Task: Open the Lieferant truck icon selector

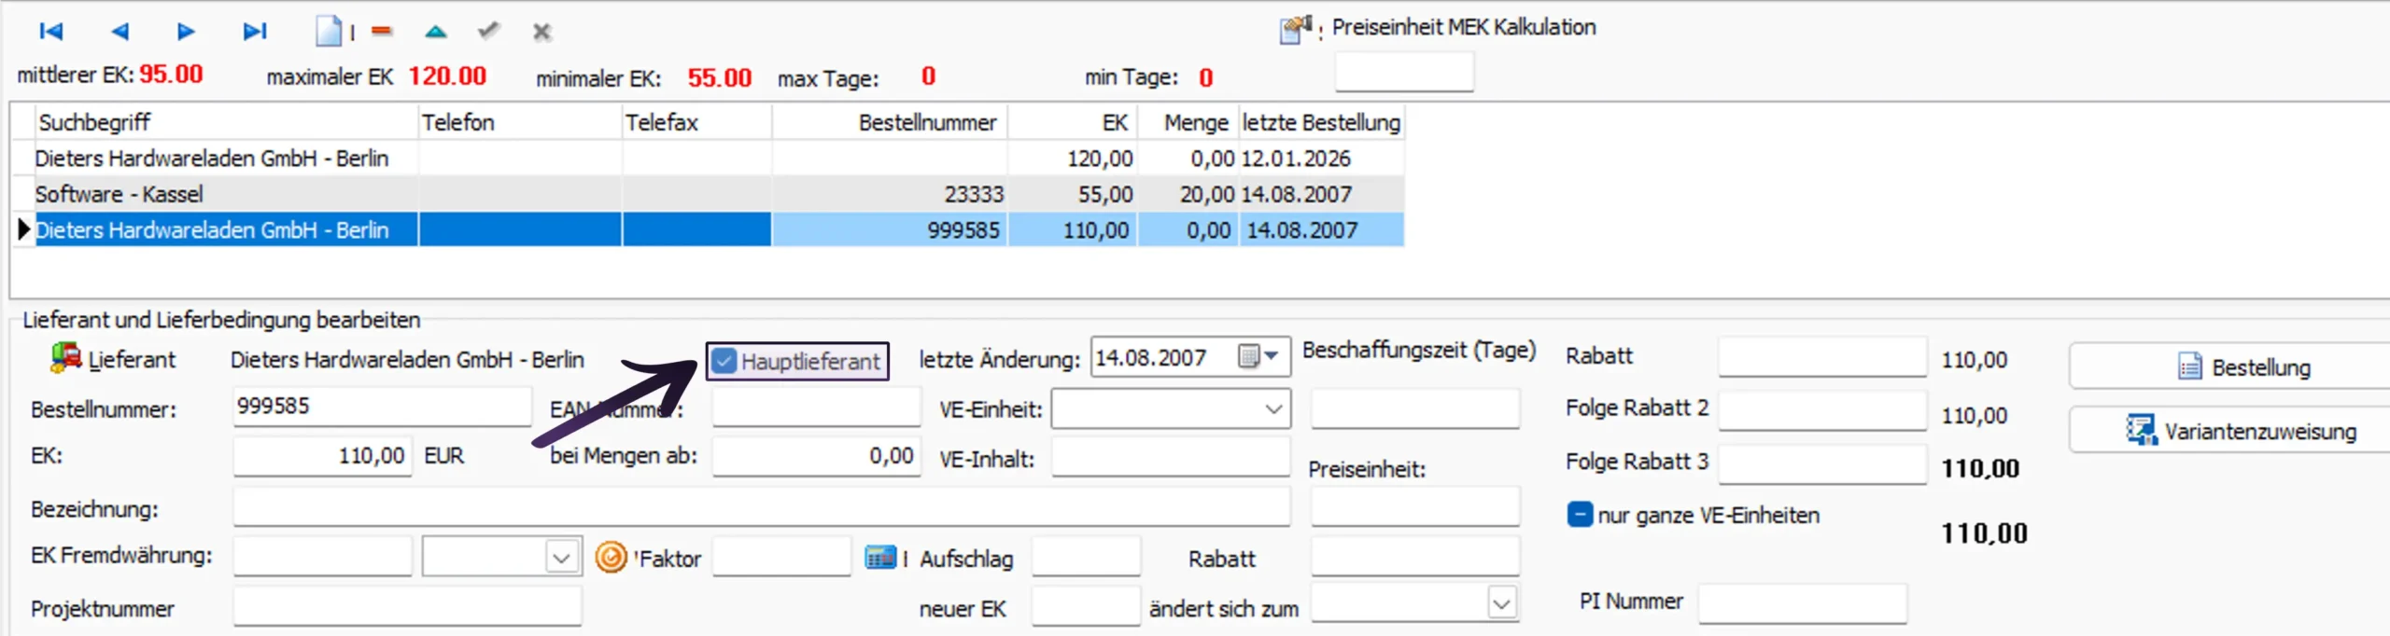Action: (65, 358)
